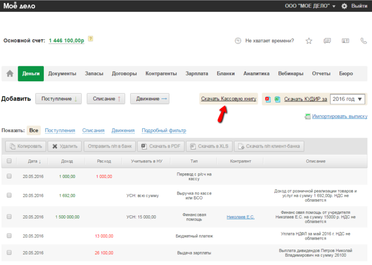372x265 pixels.
Task: Click the yellow help question mark icon
Action: coord(90,38)
